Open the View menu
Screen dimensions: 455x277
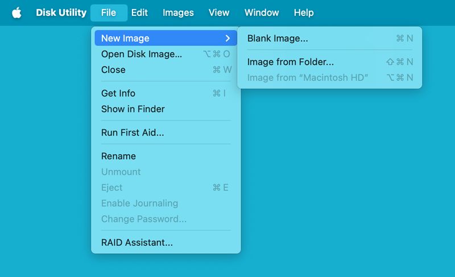coord(219,12)
